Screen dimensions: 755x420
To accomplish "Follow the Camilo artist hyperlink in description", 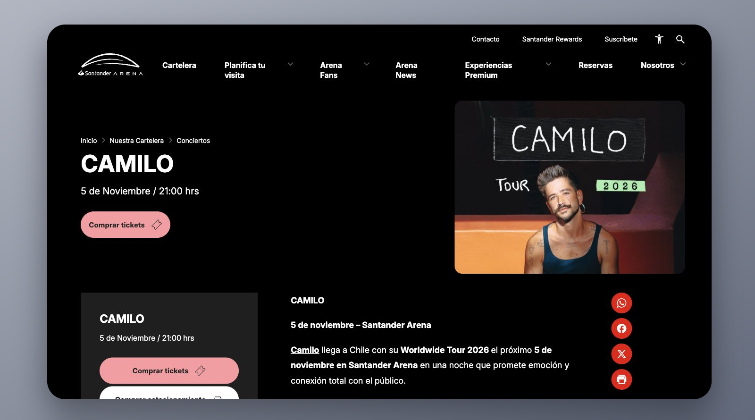I will click(x=305, y=350).
